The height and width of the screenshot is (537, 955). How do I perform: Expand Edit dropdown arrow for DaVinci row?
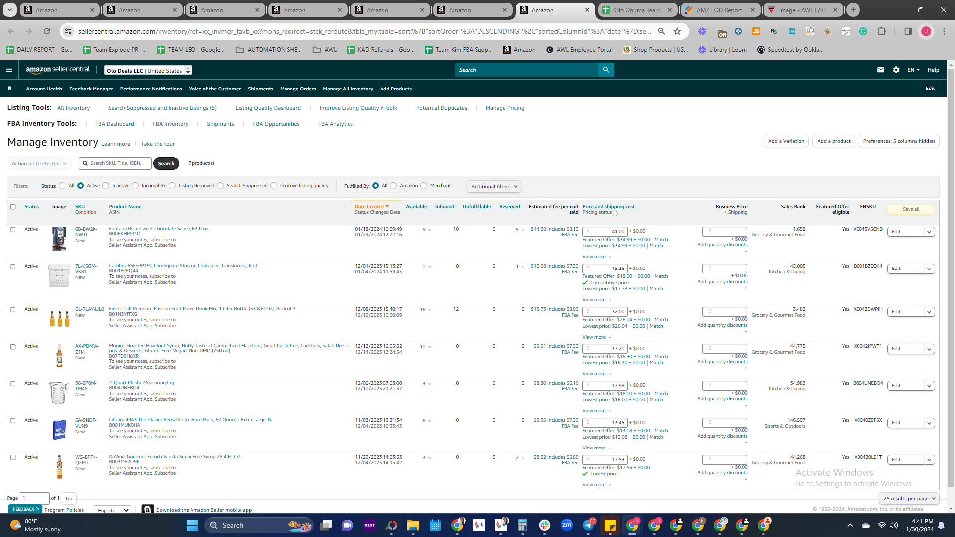pos(929,460)
